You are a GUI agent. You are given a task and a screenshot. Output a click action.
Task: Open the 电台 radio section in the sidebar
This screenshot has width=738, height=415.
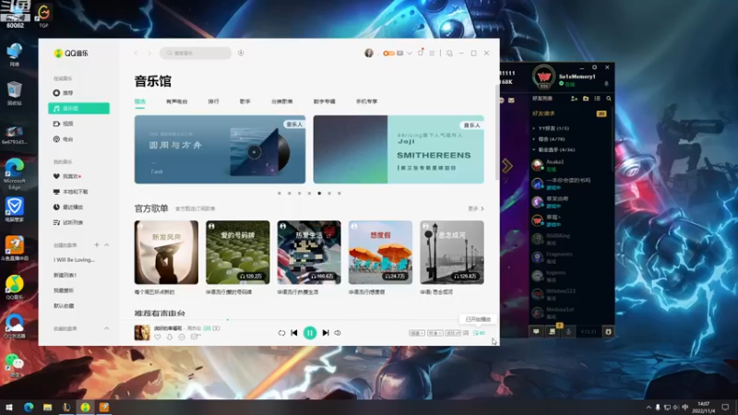(78, 139)
